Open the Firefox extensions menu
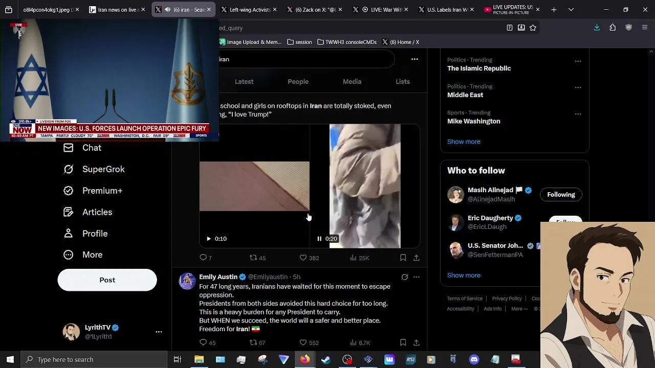 [x=613, y=28]
